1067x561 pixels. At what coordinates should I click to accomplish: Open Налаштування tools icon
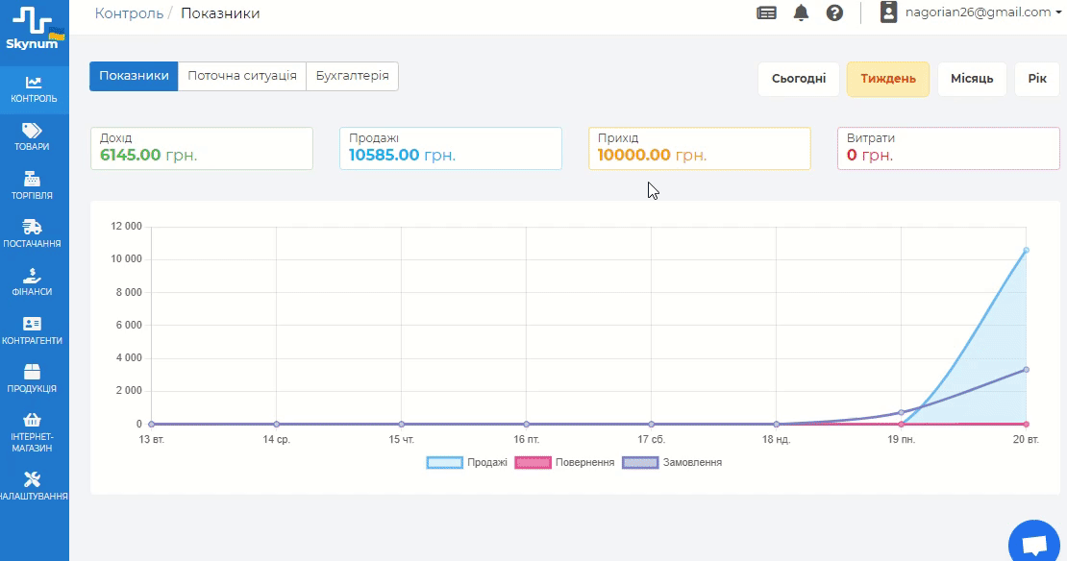coord(32,479)
